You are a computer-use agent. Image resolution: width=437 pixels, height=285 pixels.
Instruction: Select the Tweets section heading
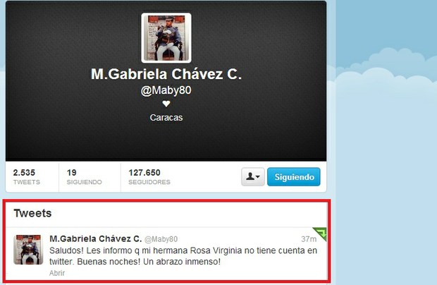tap(32, 213)
